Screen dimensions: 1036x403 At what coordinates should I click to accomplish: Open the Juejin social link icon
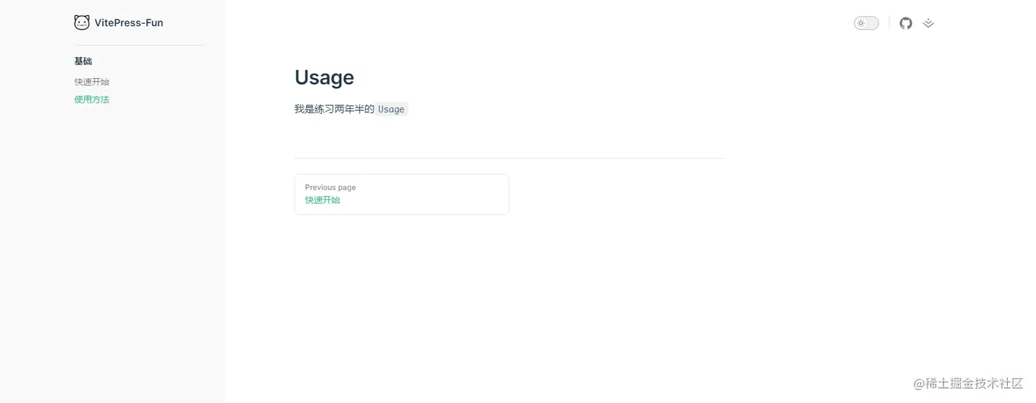click(x=928, y=23)
